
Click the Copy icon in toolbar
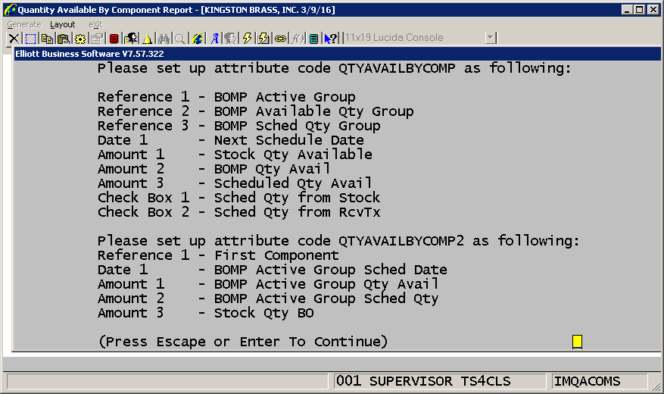pyautogui.click(x=47, y=38)
